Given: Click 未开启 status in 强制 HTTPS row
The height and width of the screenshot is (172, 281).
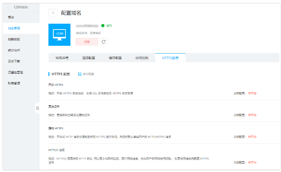Looking at the screenshot, I should pos(252,137).
